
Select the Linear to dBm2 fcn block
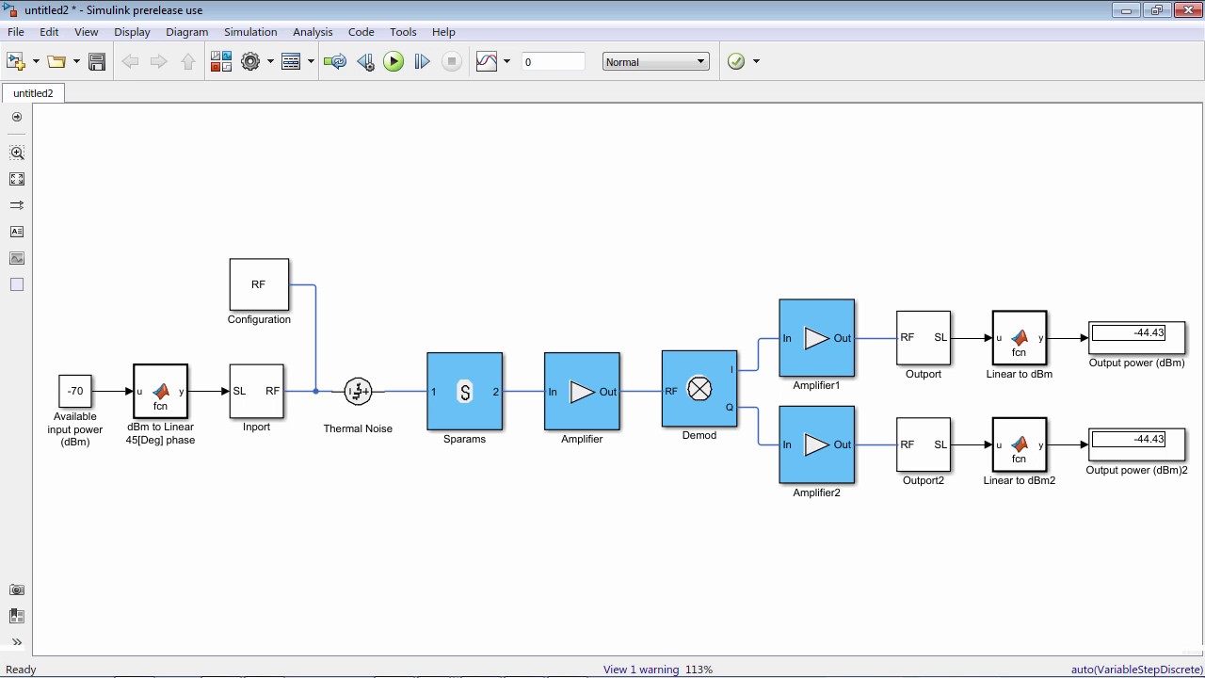[x=1020, y=444]
